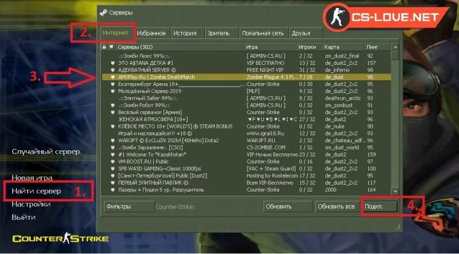This screenshot has height=254, width=459.
Task: Click the server list scrollbar thumb
Action: [x=395, y=55]
